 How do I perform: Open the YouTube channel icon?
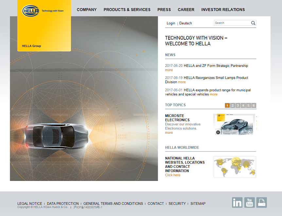click(x=249, y=203)
